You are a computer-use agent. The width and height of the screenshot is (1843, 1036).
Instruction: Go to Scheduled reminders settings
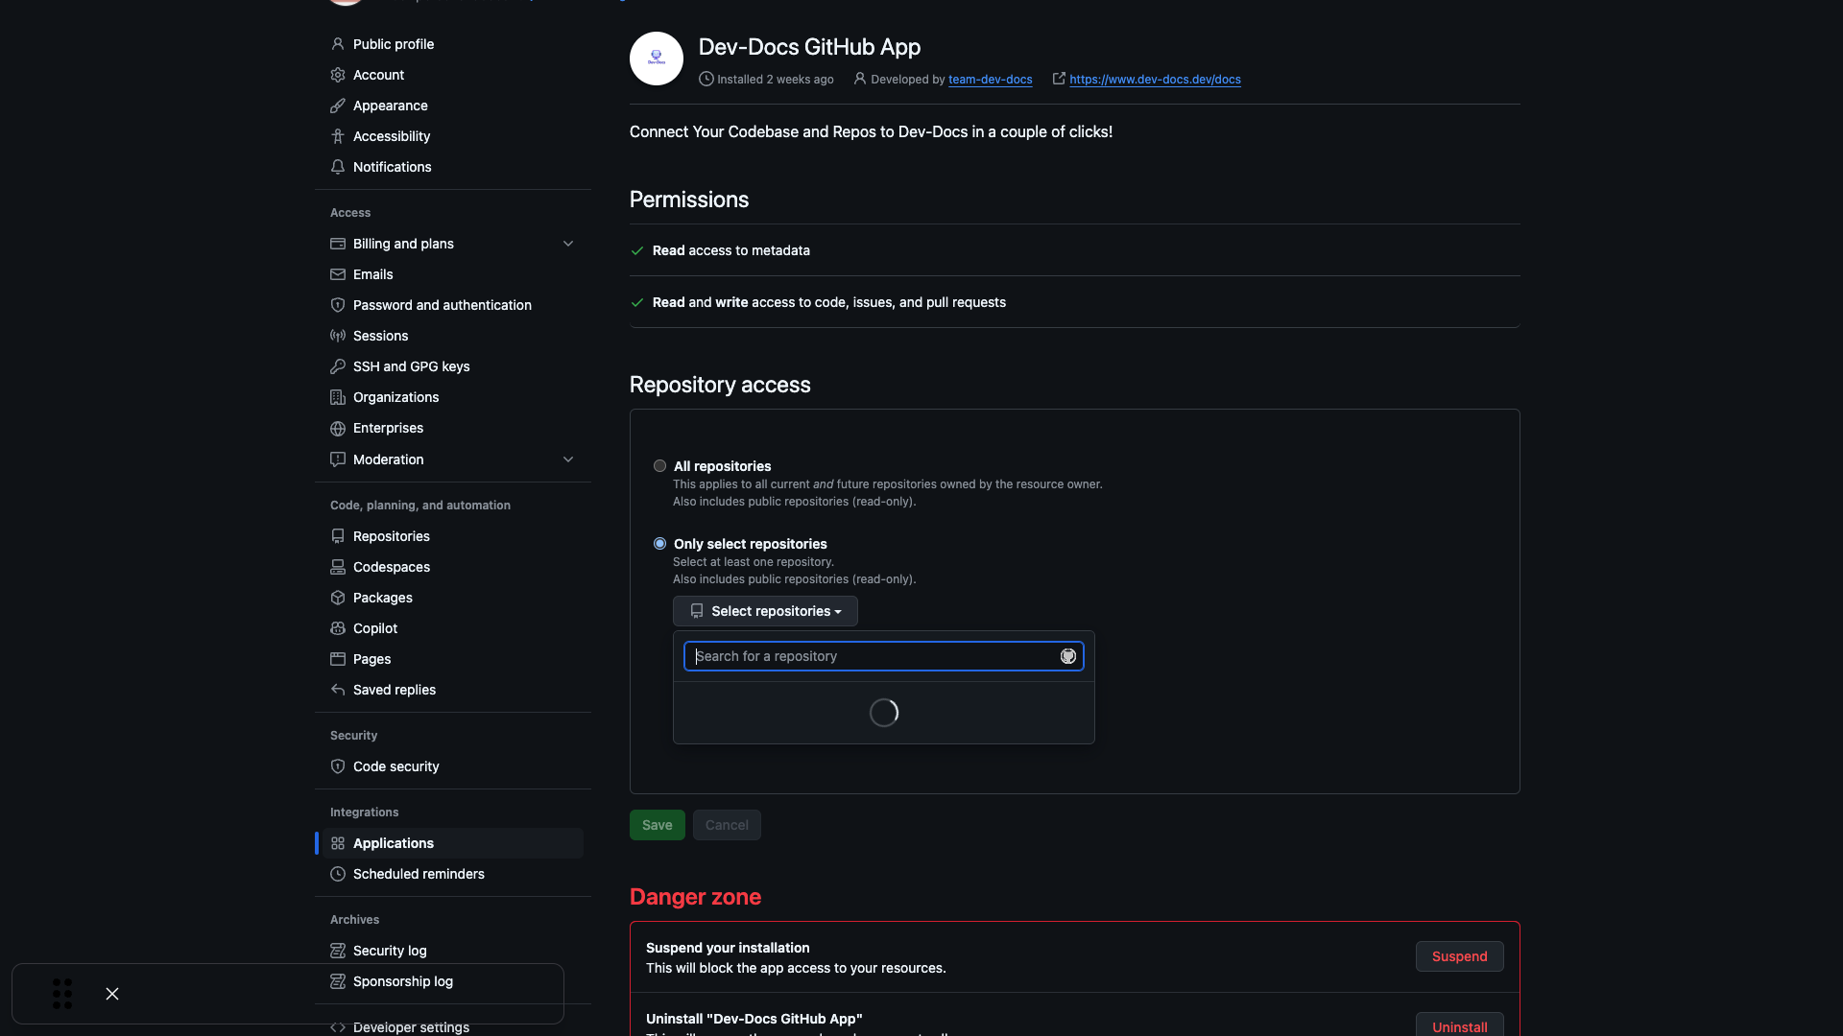click(419, 874)
